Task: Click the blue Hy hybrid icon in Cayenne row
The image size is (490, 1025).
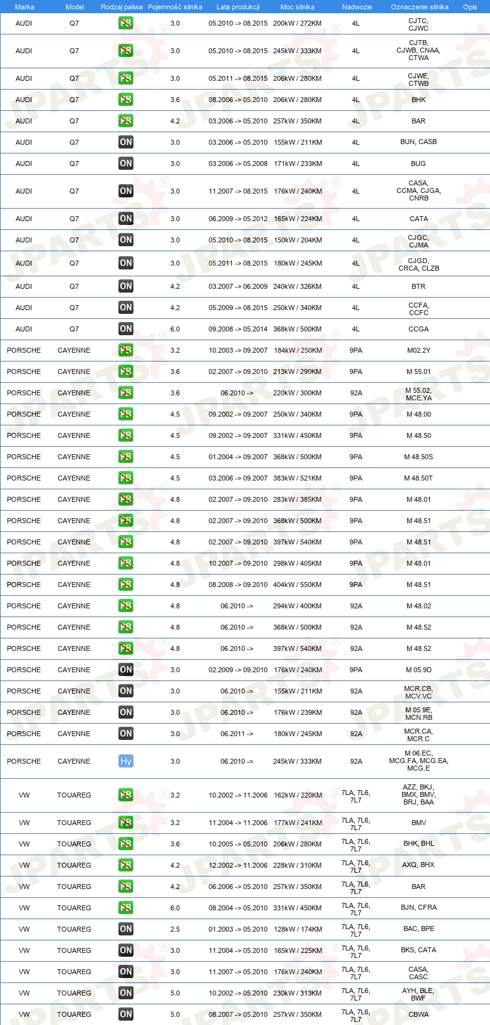Action: click(x=126, y=761)
